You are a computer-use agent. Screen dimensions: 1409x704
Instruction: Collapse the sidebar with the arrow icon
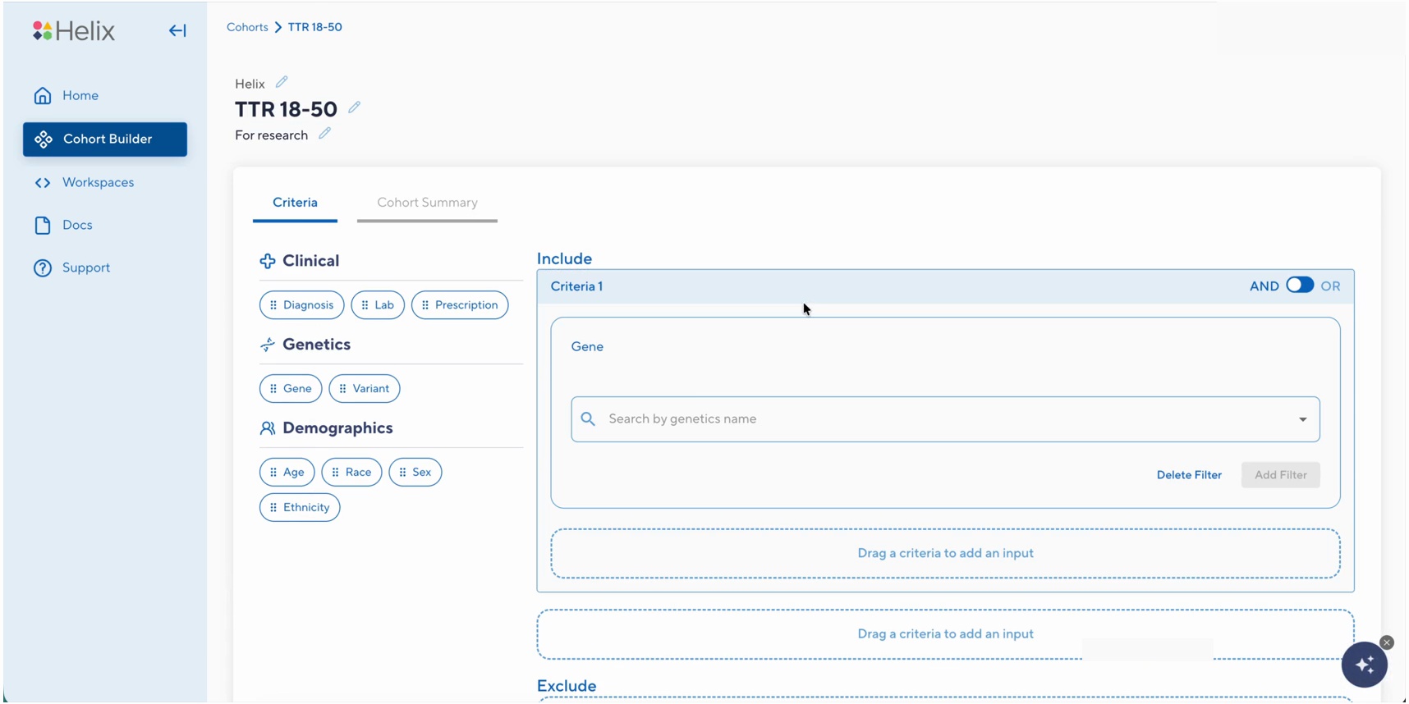tap(177, 31)
